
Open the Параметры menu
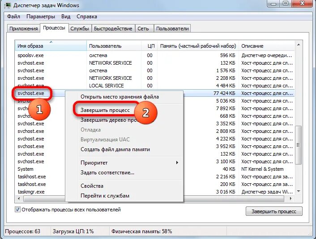pyautogui.click(x=41, y=16)
